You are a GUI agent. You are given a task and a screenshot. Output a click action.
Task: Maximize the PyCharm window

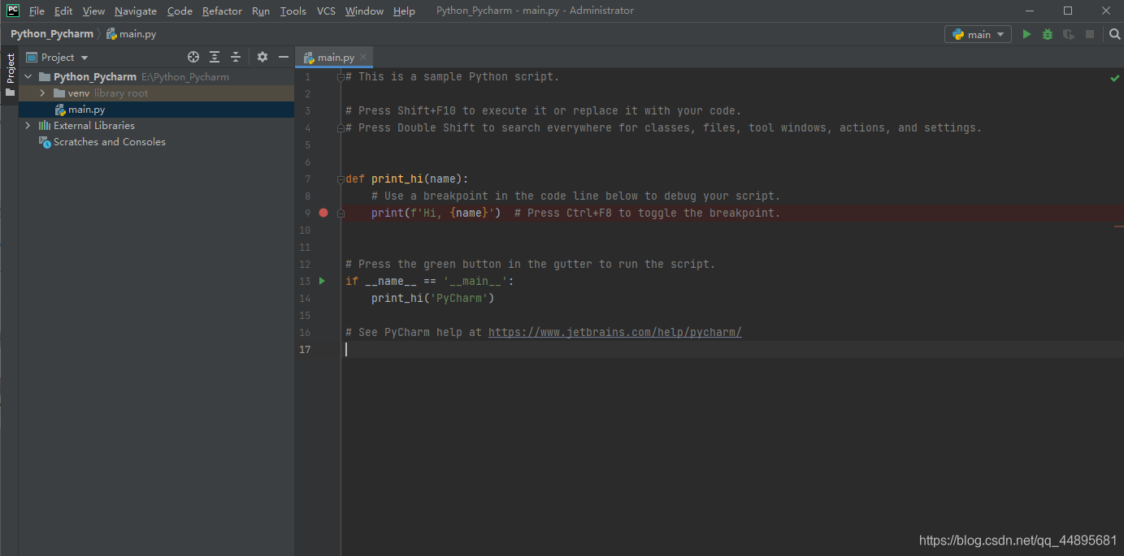[x=1068, y=11]
